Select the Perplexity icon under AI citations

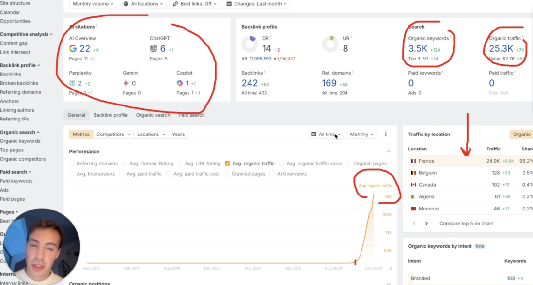coord(71,83)
